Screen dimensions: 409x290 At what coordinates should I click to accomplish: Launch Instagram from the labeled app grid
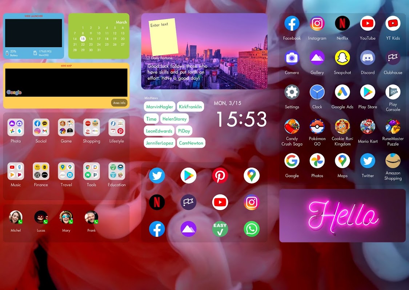click(317, 24)
